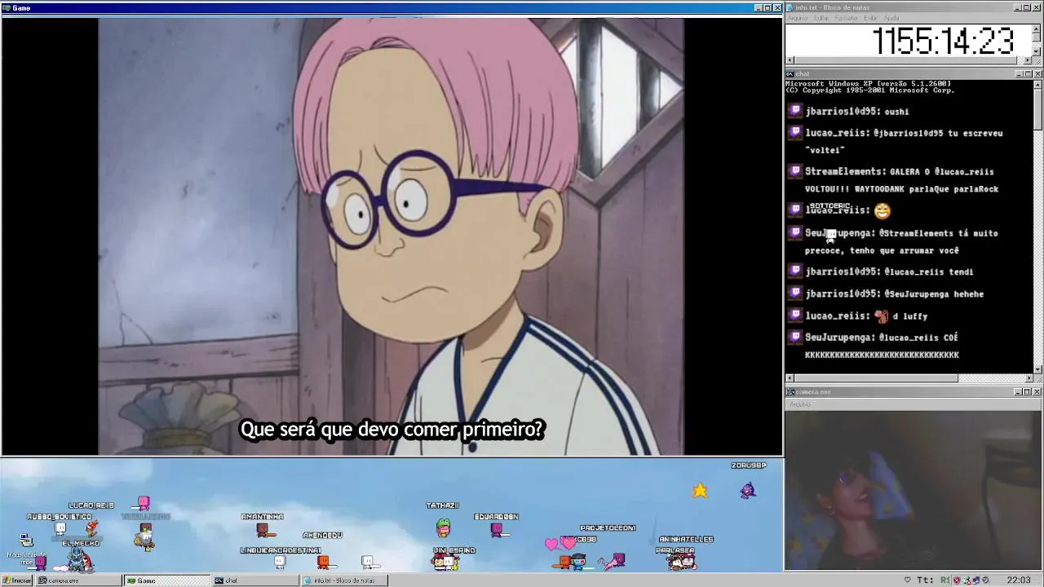1044x587 pixels.
Task: Click the notepad horizontal scrollbar left arrow
Action: click(790, 60)
